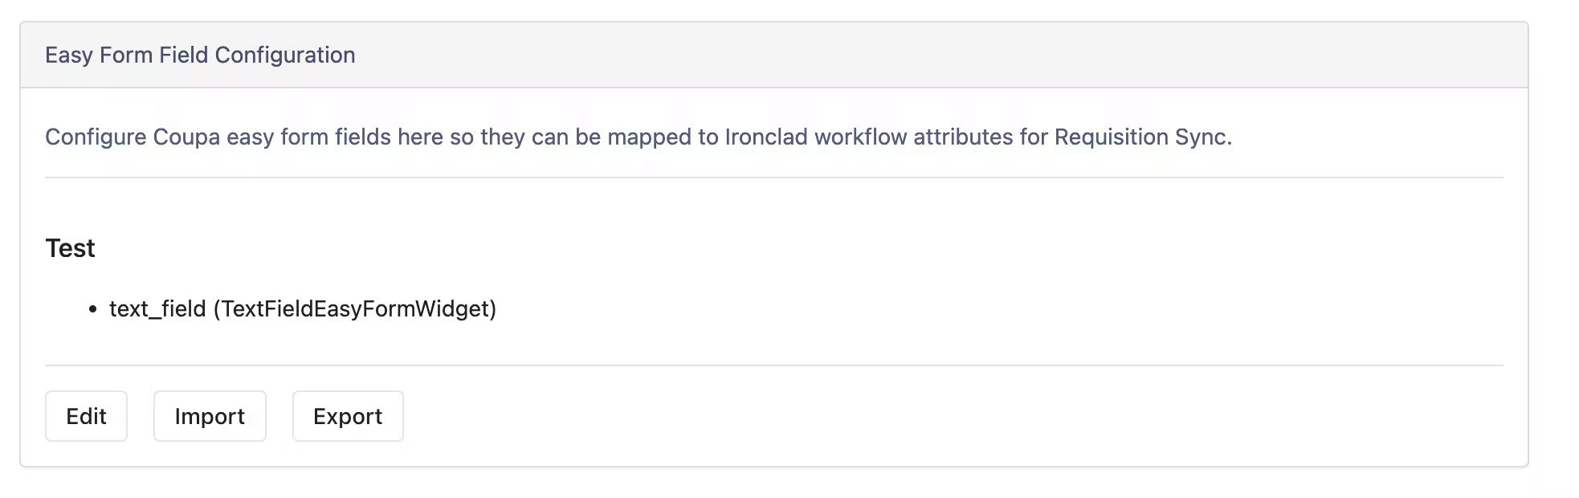The width and height of the screenshot is (1579, 498).
Task: Click the TextFieldEasyFormWidget type label
Action: point(355,308)
